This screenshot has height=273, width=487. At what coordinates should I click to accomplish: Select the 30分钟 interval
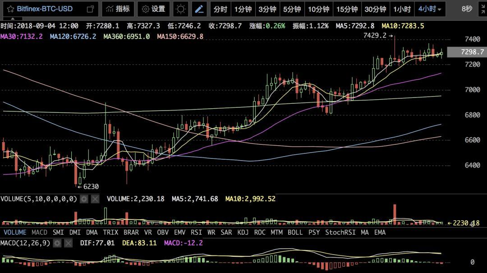(375, 9)
